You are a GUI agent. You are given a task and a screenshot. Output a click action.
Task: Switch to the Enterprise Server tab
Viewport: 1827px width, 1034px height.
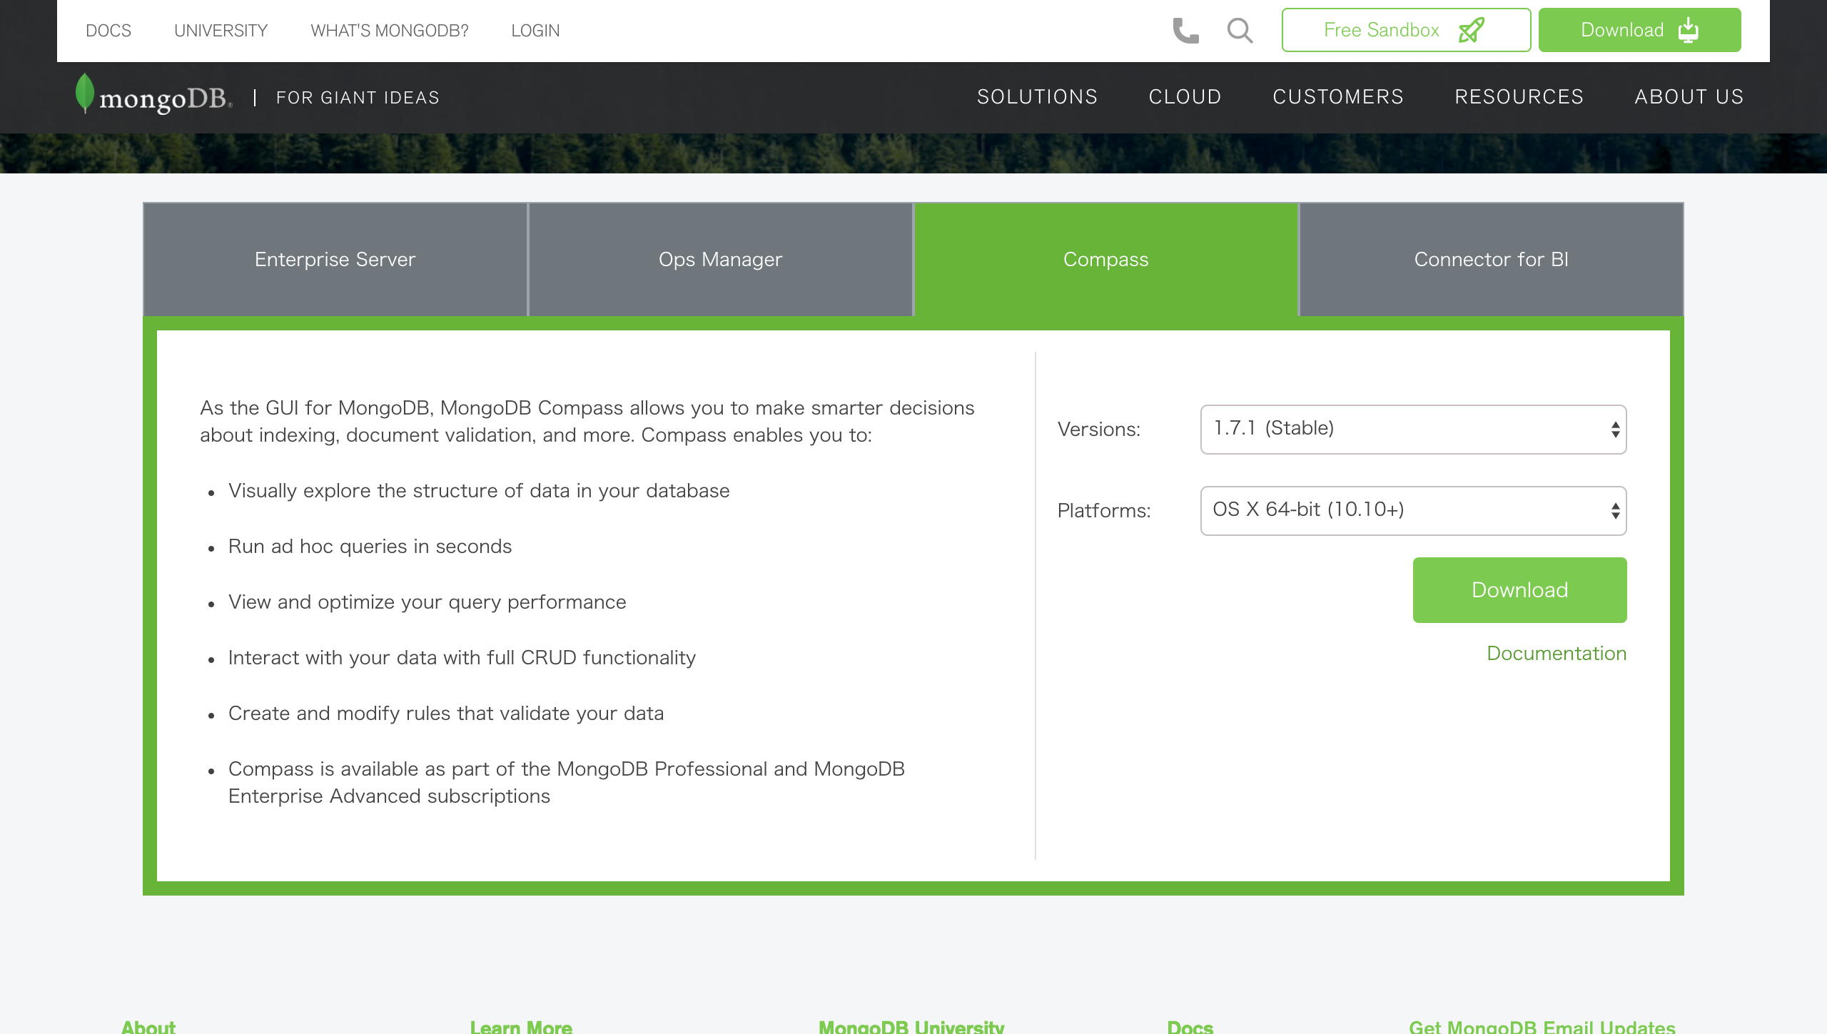click(x=334, y=259)
